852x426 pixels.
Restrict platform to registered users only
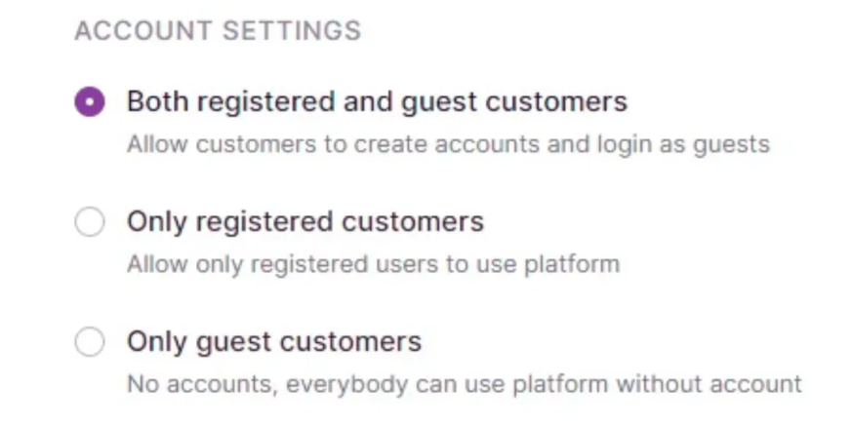tap(90, 223)
